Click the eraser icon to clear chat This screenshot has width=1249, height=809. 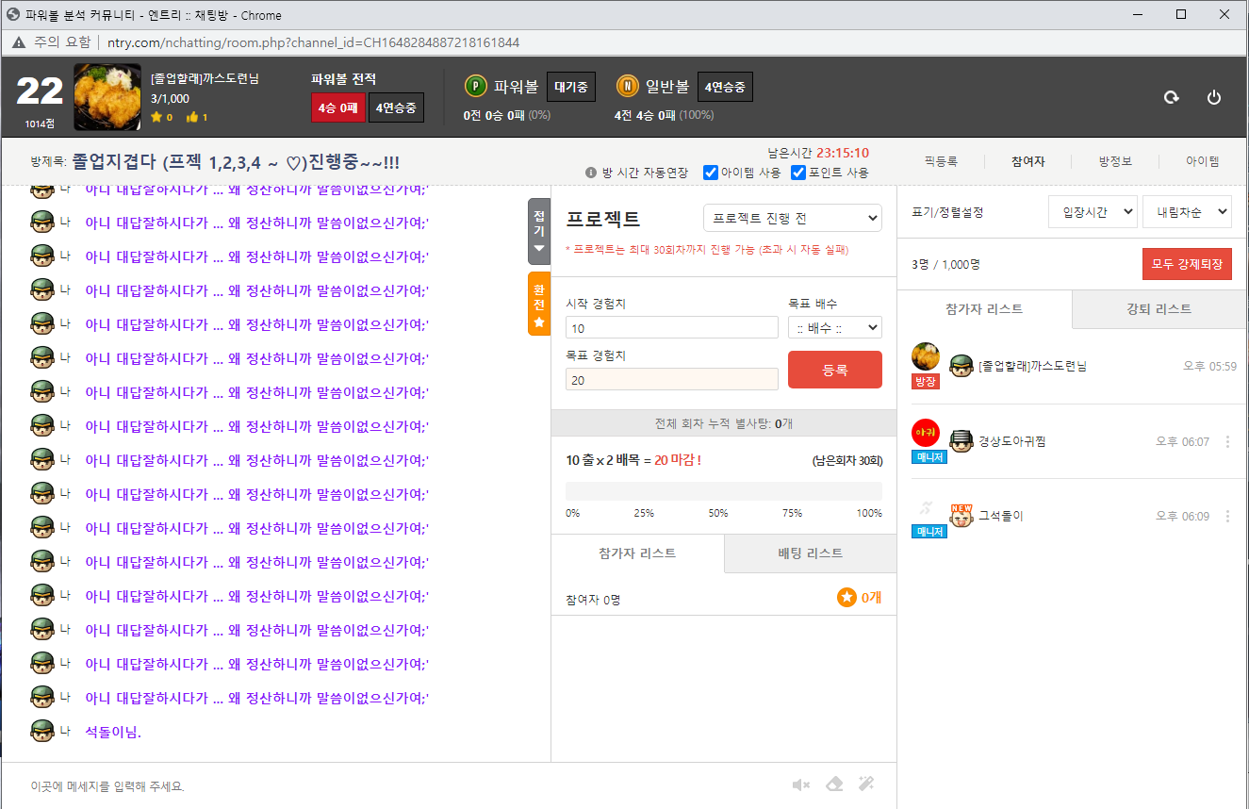[x=833, y=784]
